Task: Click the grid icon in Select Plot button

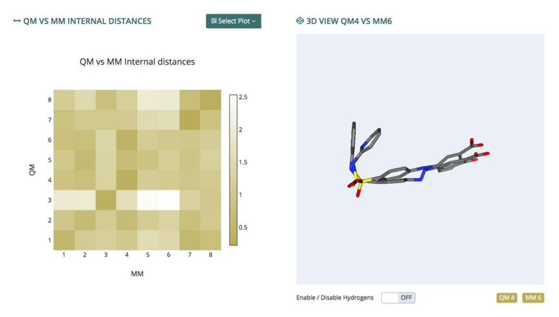Action: coord(214,21)
